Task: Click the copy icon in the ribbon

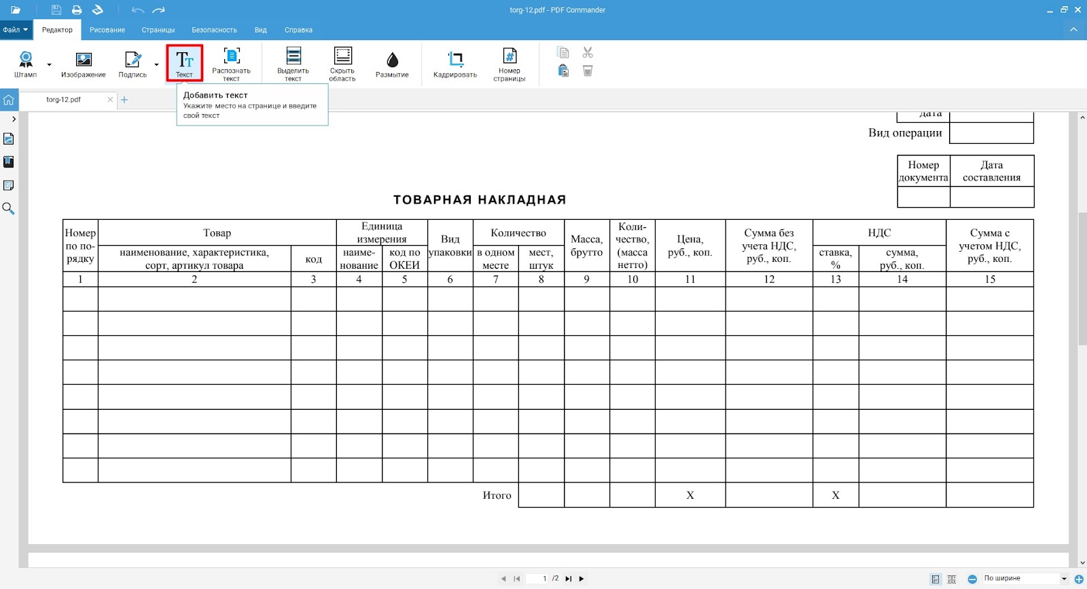Action: tap(563, 52)
